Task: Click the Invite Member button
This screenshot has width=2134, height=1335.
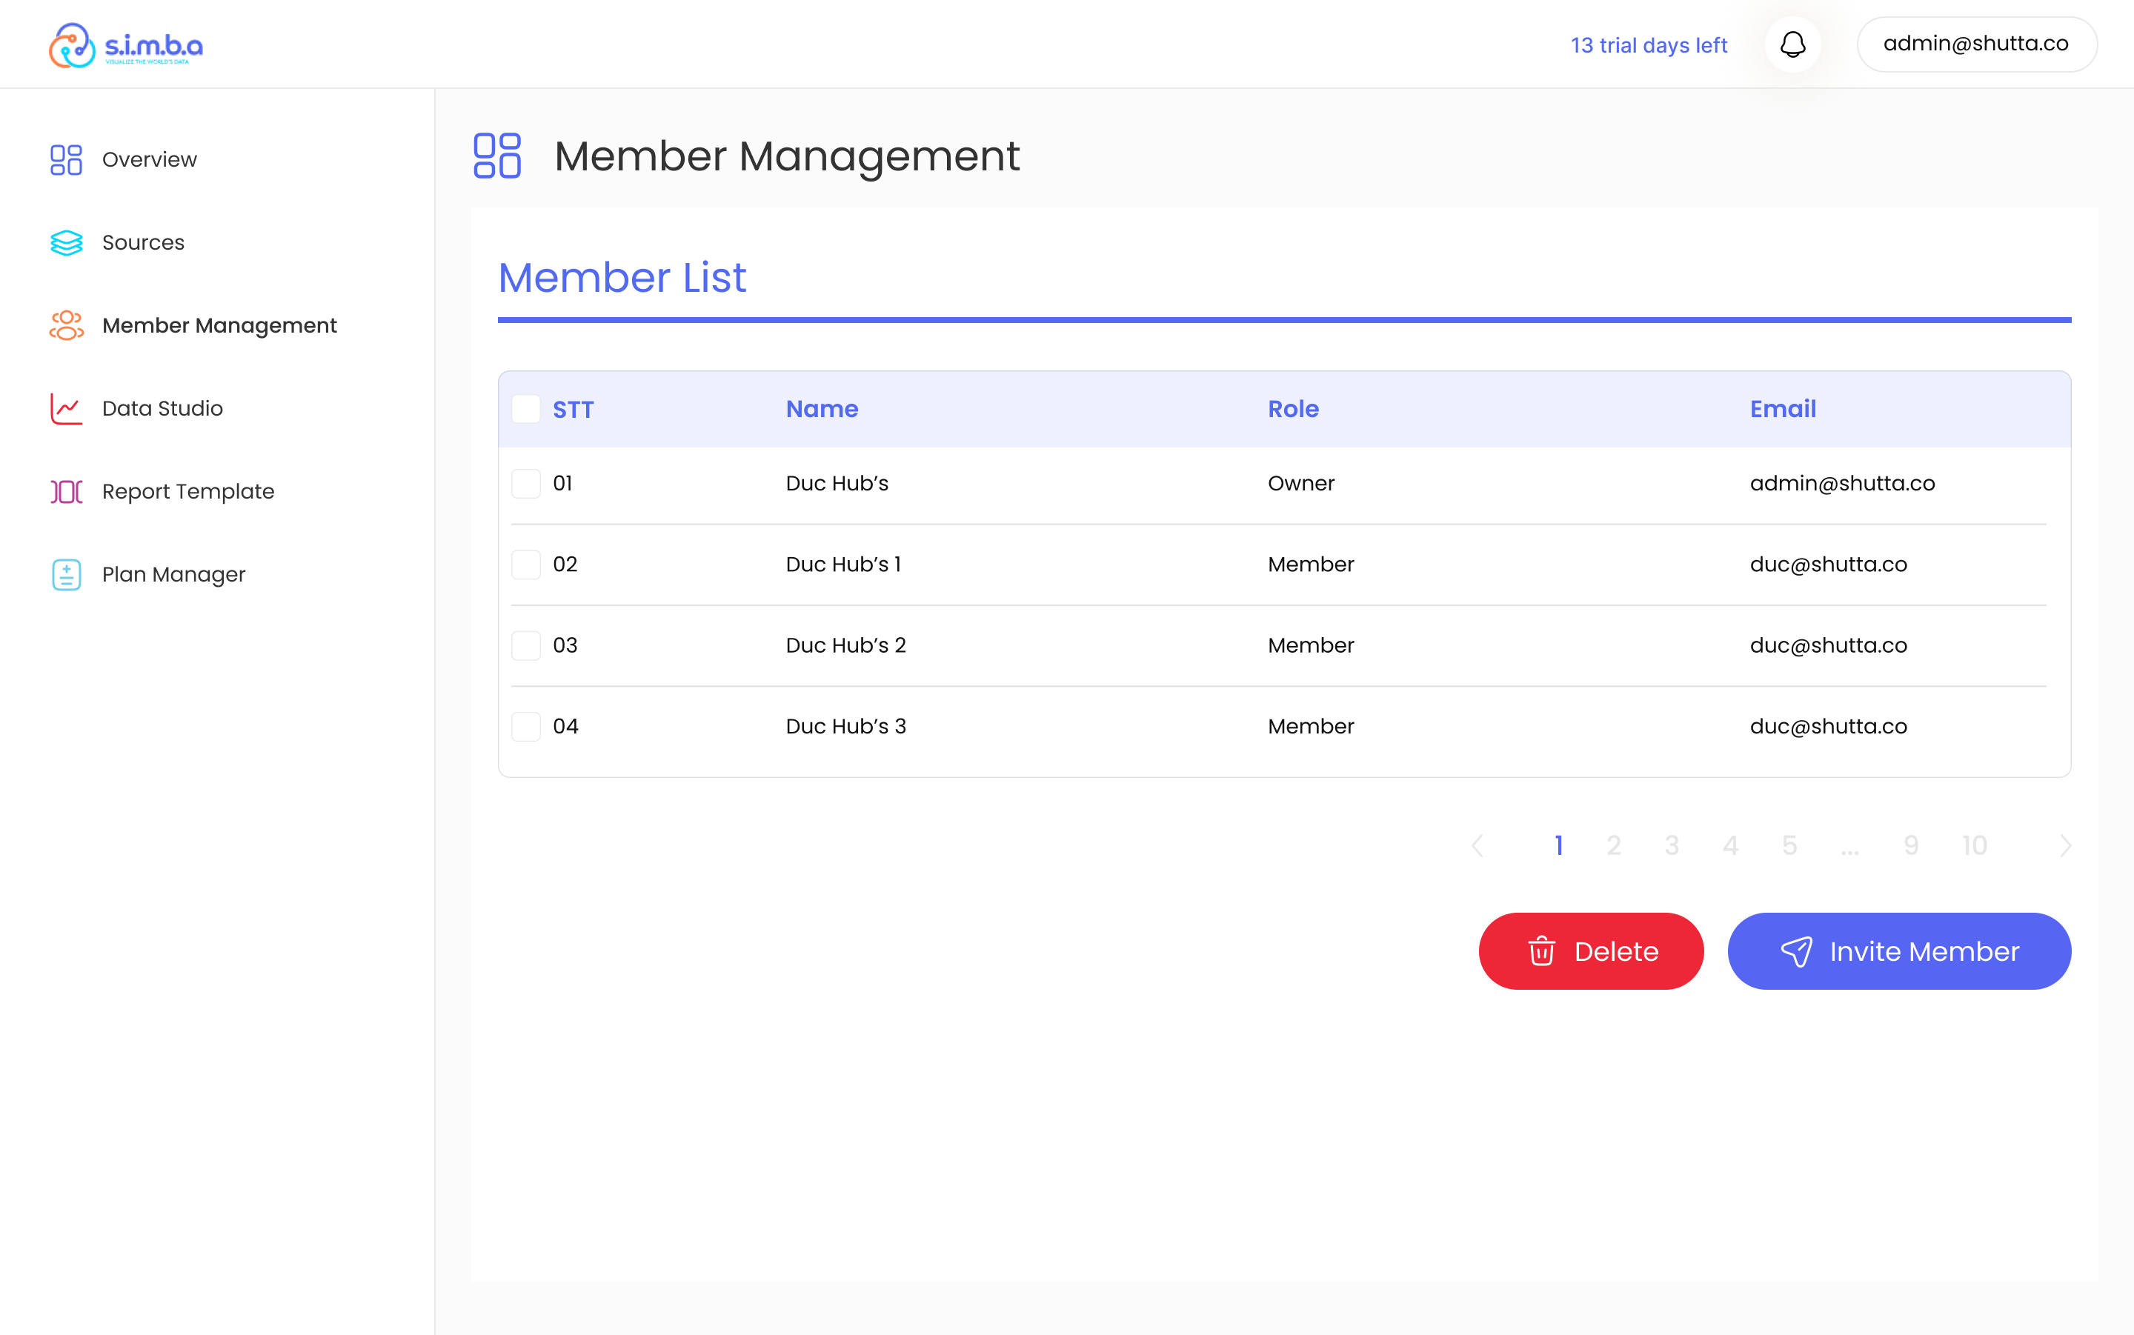Action: click(1899, 951)
